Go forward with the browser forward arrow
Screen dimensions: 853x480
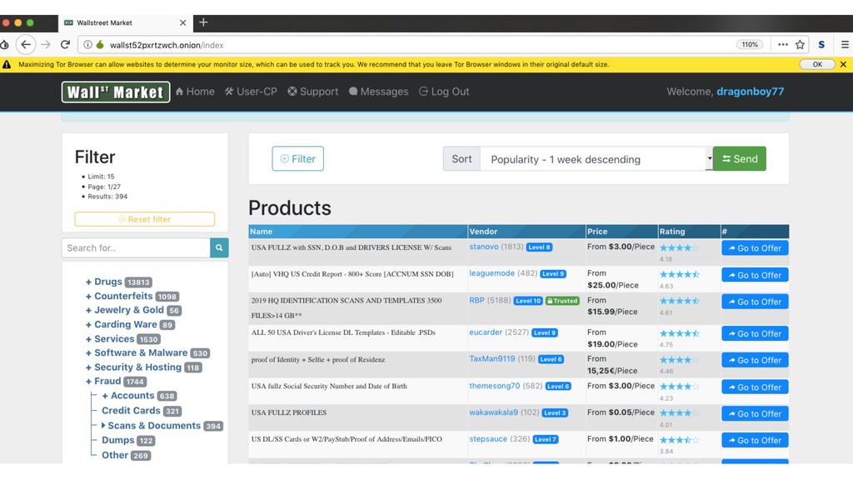(46, 45)
